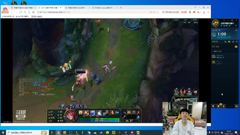Report a bug with the bug icon
This screenshot has width=240, height=135.
click(236, 106)
